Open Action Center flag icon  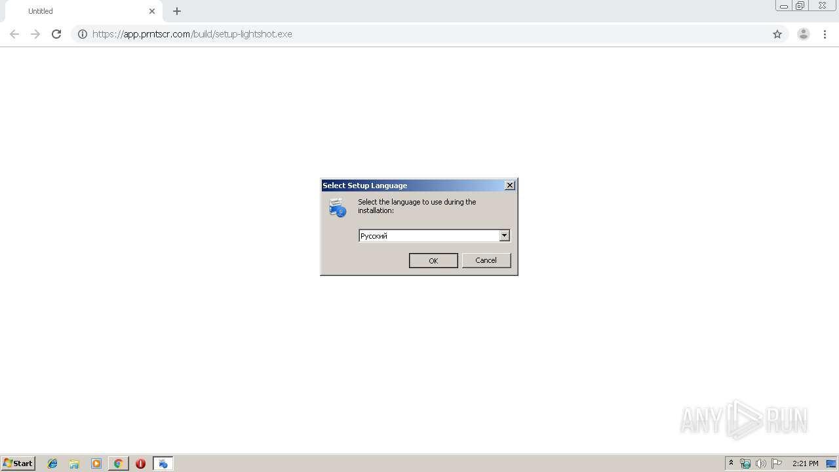(x=777, y=463)
